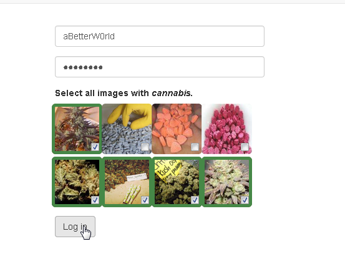Tick the checkbox on the yellow glove image
This screenshot has height=279, width=345.
coord(145,147)
